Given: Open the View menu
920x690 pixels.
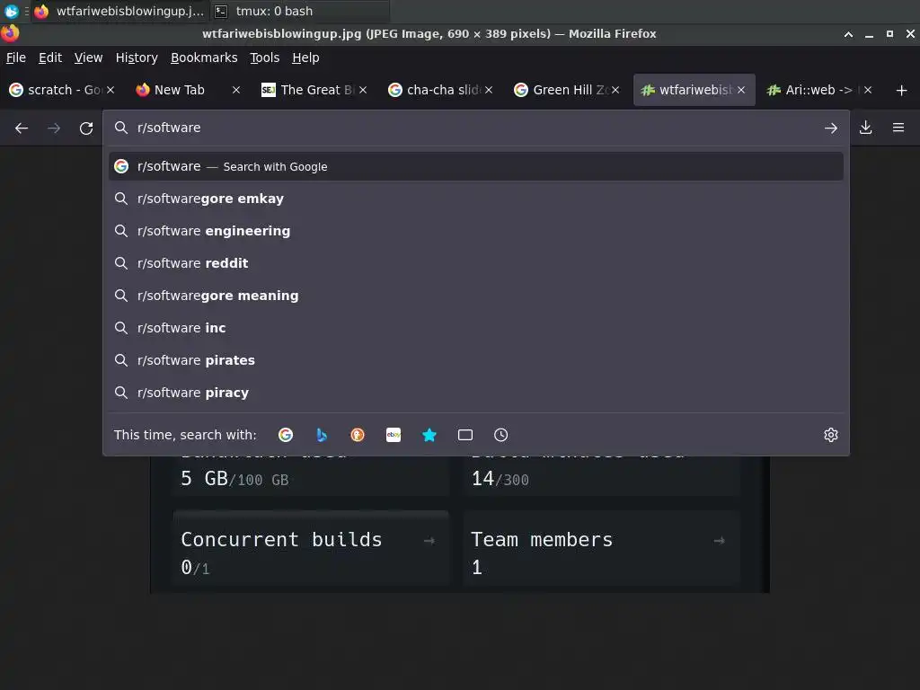Looking at the screenshot, I should pos(89,57).
